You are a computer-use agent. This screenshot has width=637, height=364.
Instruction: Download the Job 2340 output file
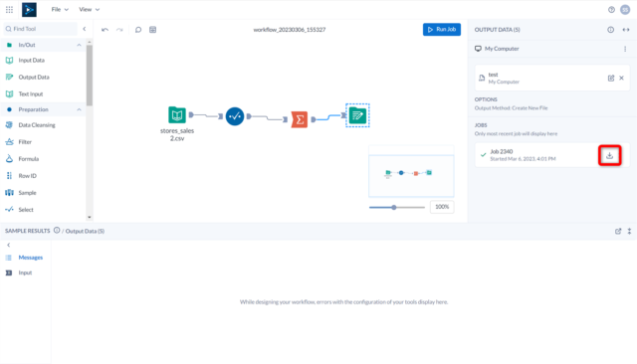point(609,155)
